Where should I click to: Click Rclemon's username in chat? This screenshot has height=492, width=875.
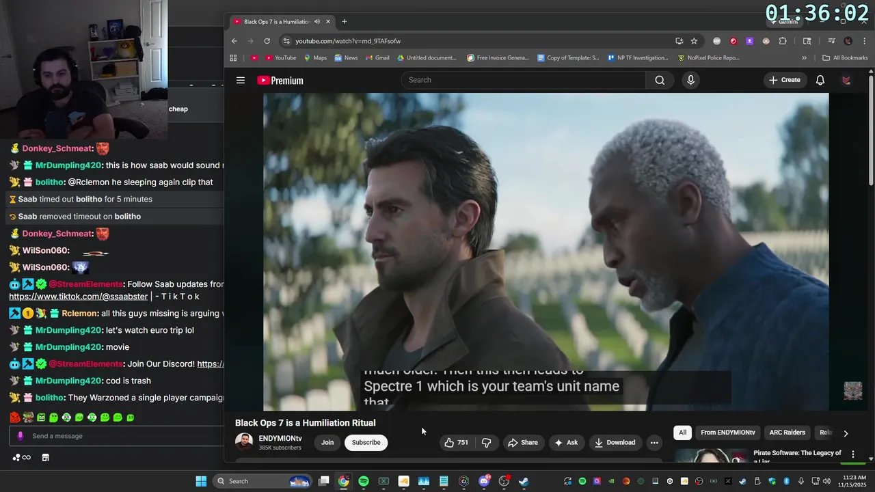pos(79,314)
